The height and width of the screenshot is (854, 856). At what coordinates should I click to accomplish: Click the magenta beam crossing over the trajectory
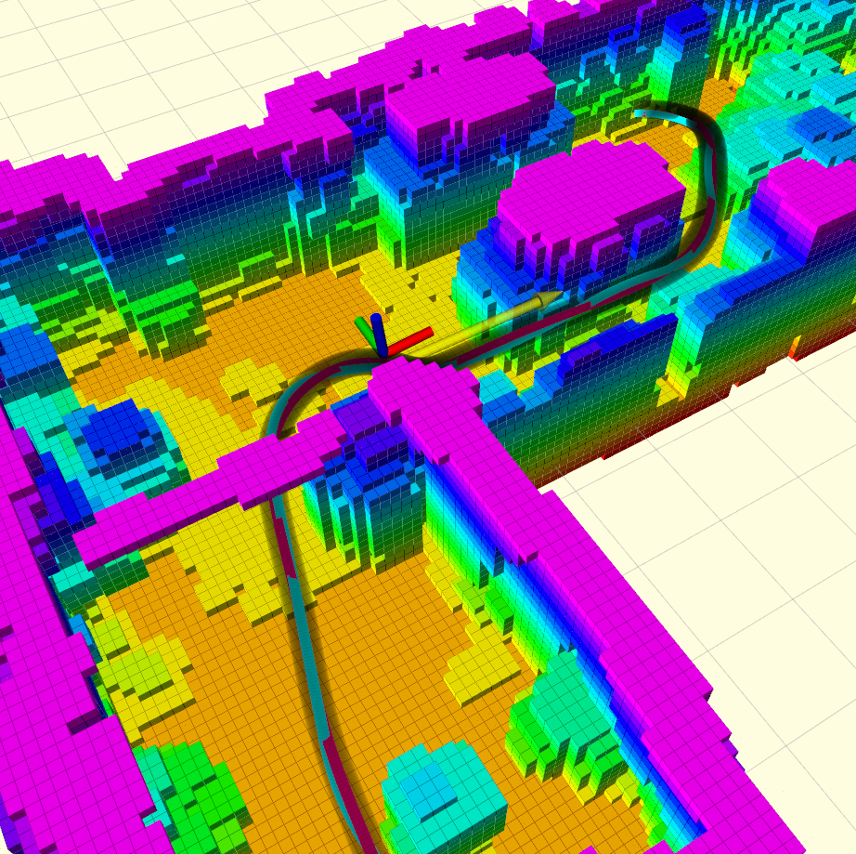pyautogui.click(x=213, y=492)
